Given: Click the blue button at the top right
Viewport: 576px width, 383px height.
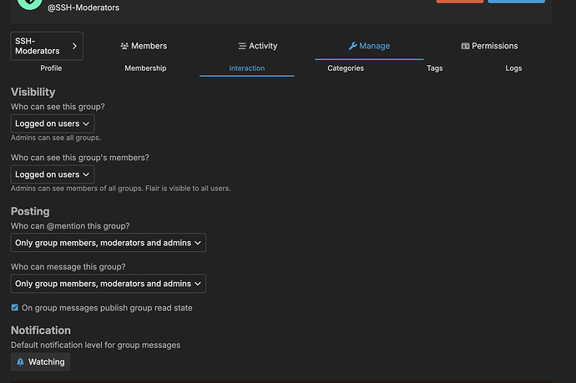Looking at the screenshot, I should pyautogui.click(x=516, y=2).
